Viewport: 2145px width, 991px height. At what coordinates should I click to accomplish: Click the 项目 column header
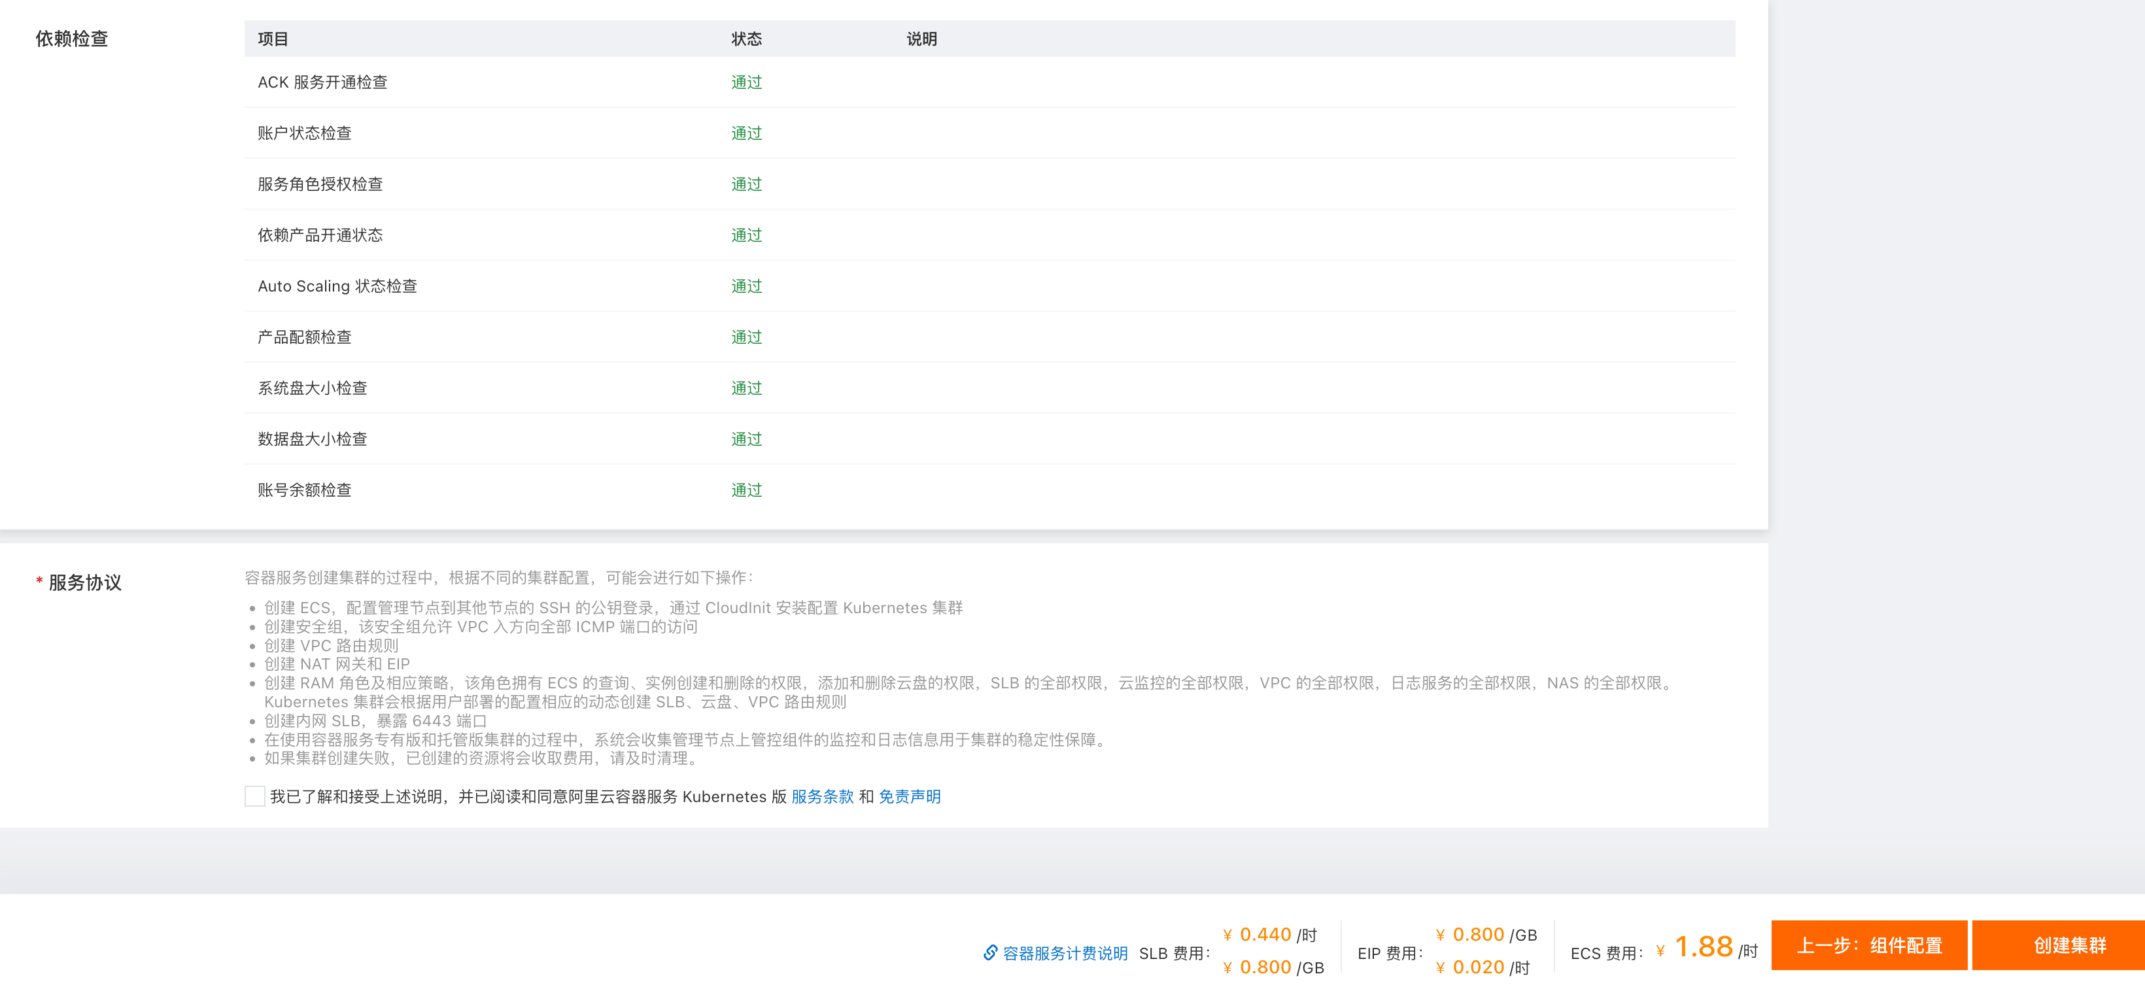pos(273,39)
